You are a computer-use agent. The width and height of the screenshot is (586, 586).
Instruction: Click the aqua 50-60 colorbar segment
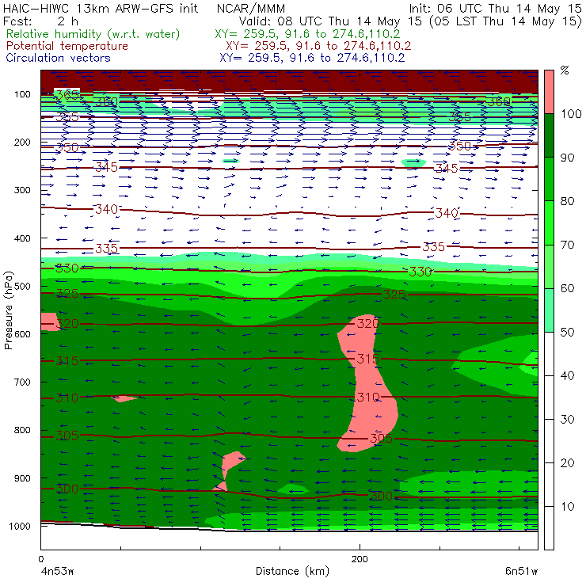click(549, 310)
